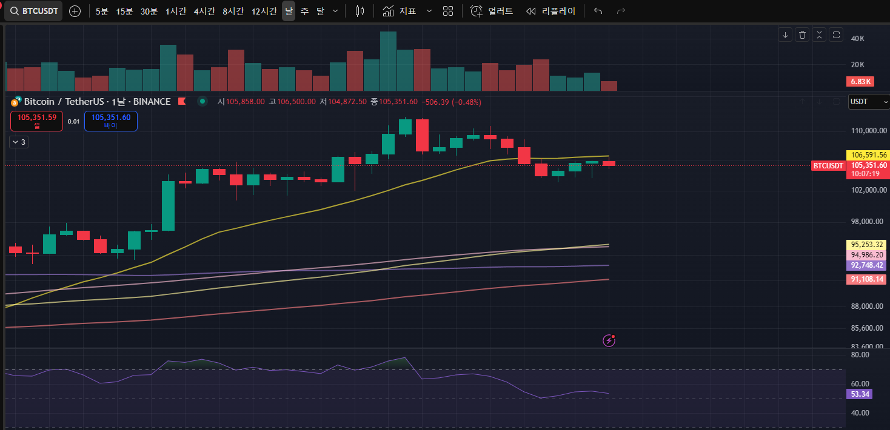Click the price change −506.39 (−0.48%)
This screenshot has width=890, height=430.
[x=451, y=102]
